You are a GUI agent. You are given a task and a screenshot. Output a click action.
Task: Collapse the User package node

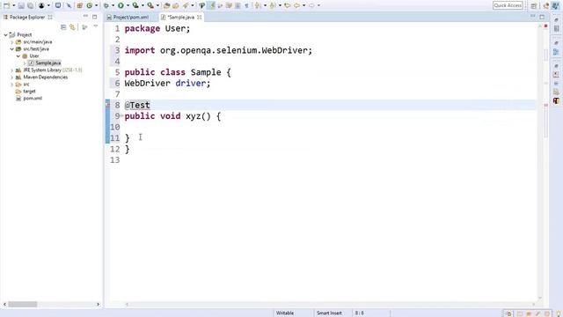click(18, 56)
